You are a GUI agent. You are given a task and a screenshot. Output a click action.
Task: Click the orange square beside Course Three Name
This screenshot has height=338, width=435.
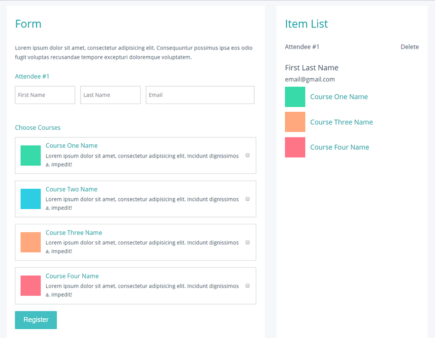click(x=30, y=242)
